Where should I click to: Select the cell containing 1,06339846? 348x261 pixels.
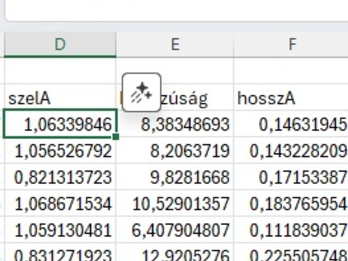pos(60,125)
